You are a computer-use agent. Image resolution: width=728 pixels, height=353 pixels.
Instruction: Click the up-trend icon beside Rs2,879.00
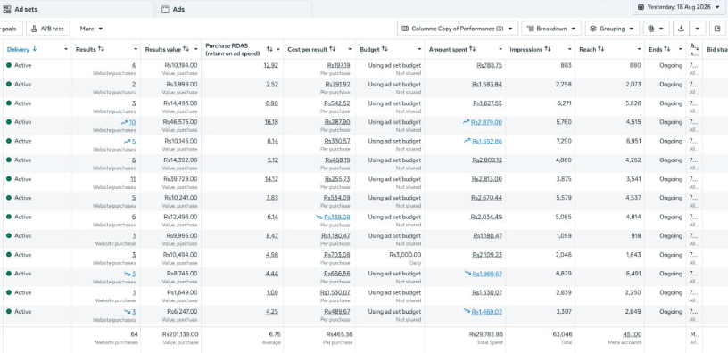[x=466, y=122]
